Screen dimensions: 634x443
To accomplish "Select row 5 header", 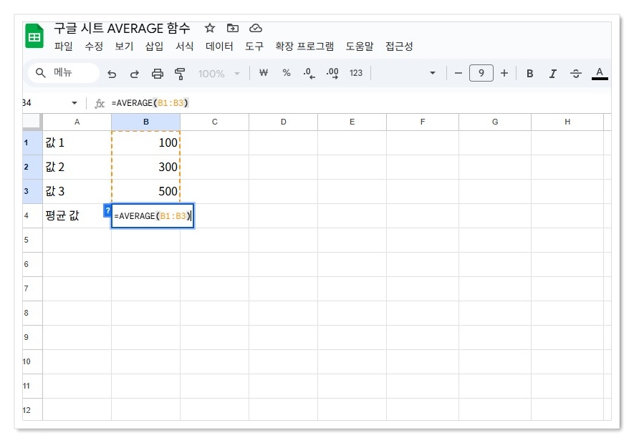I will [32, 240].
